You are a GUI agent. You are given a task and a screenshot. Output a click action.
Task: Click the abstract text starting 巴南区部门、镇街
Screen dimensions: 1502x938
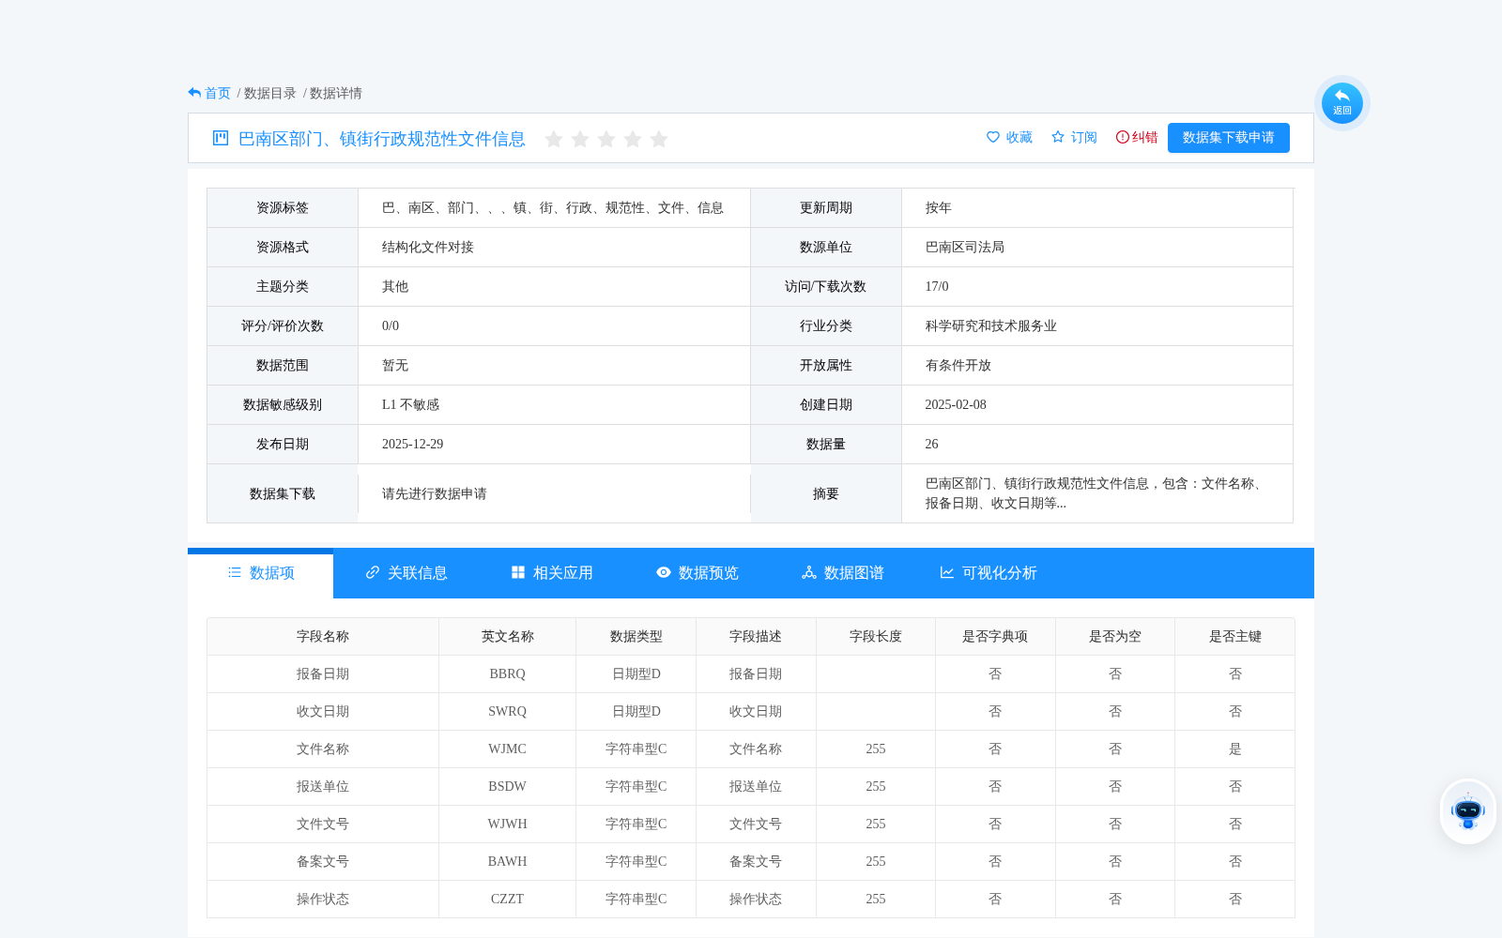click(1096, 493)
